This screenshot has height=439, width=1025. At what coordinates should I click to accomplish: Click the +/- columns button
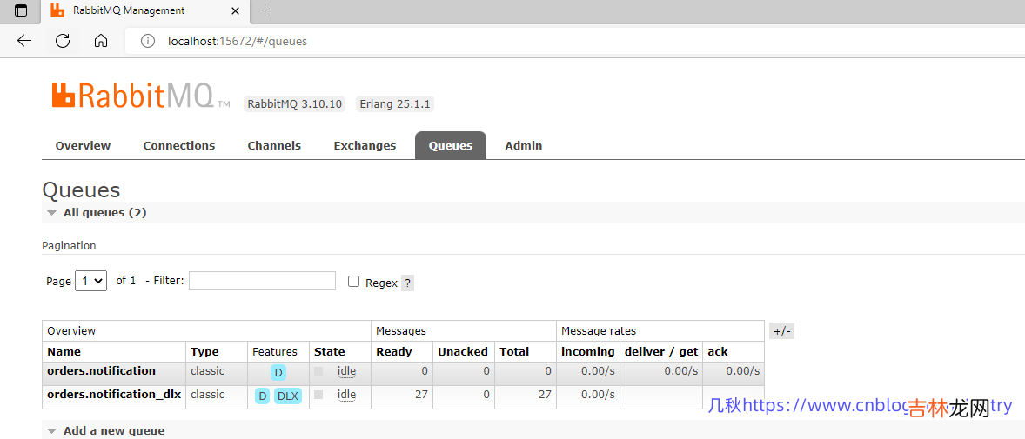tap(781, 331)
